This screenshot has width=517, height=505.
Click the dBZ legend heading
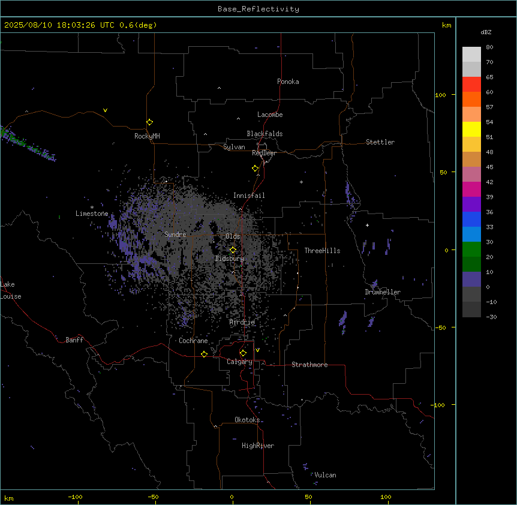pyautogui.click(x=486, y=32)
